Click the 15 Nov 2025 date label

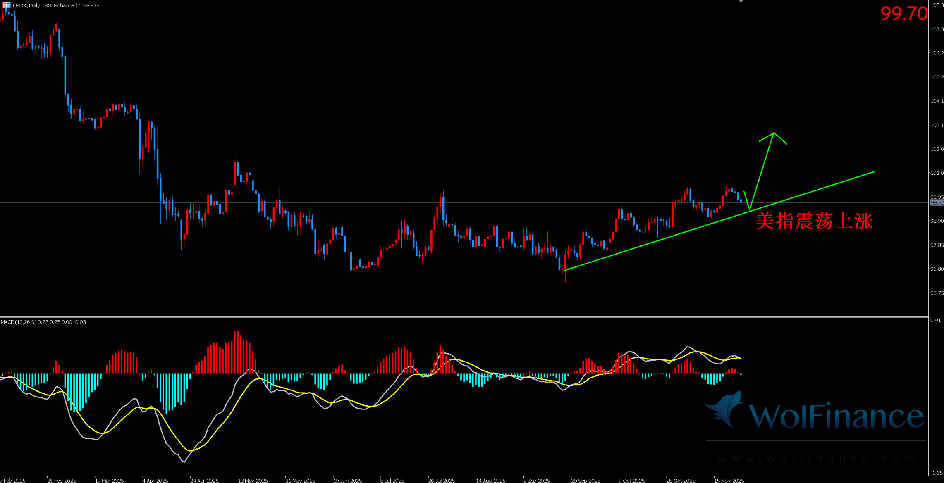pos(729,480)
